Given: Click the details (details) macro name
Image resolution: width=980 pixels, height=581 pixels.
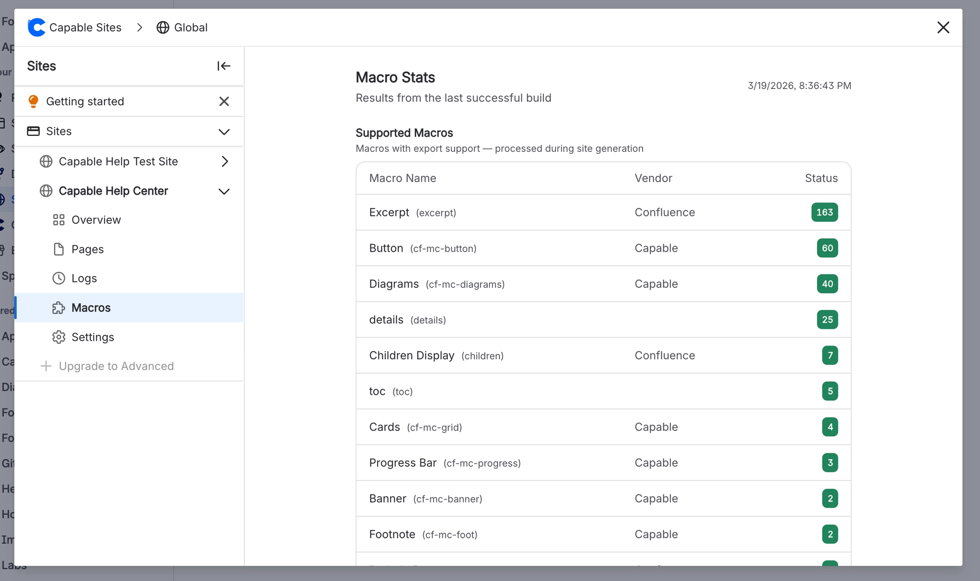Looking at the screenshot, I should pyautogui.click(x=407, y=320).
